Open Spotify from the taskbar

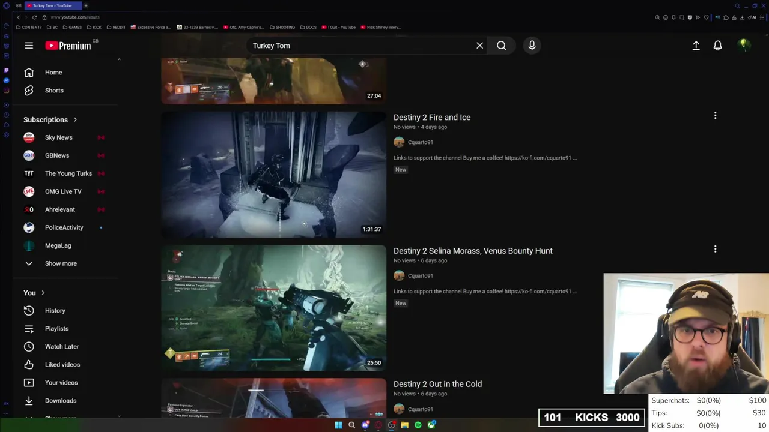click(x=418, y=425)
